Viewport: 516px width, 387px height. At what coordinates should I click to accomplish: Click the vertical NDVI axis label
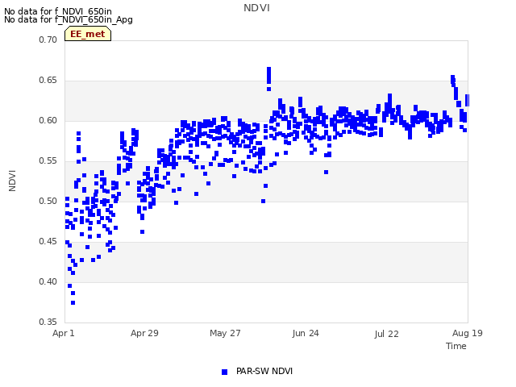click(12, 181)
